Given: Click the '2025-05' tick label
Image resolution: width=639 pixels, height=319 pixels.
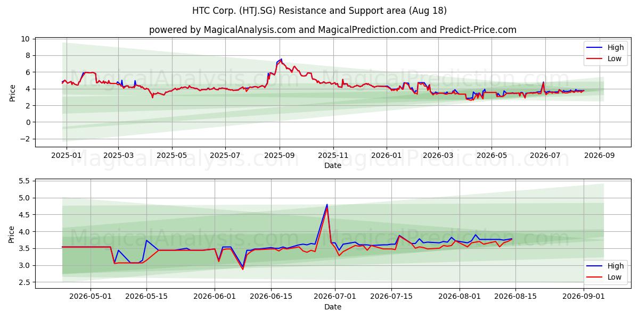Looking at the screenshot, I should [172, 156].
